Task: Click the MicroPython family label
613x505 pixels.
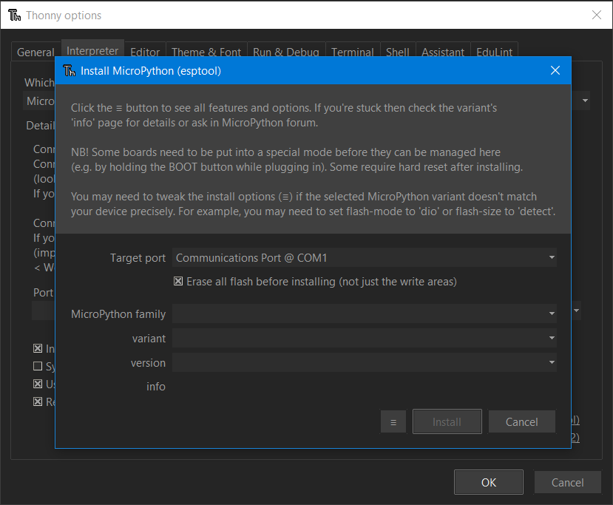Action: coord(118,313)
